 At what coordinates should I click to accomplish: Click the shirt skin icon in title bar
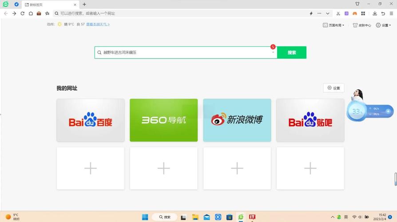tap(357, 4)
